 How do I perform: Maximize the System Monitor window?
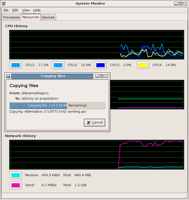[x=181, y=4]
